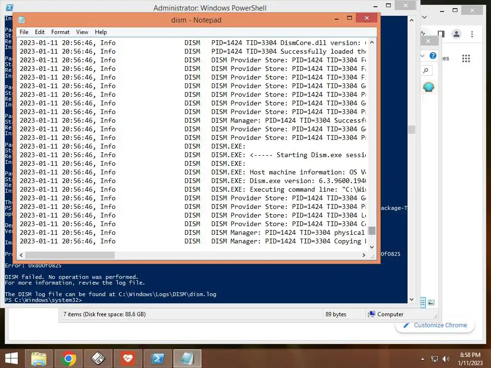
Task: Click the log line 'Starting Dism.exe session'
Action: pos(194,155)
